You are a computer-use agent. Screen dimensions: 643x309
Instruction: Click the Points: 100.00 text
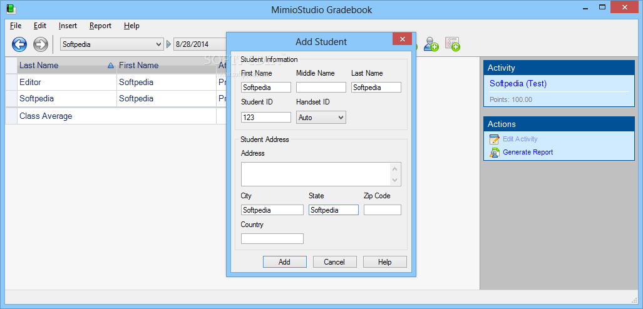click(510, 99)
